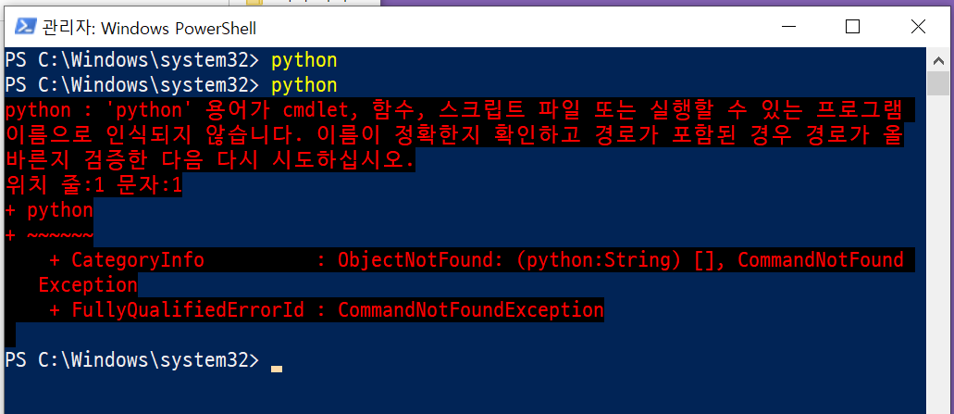
Task: Click the 'FullyQualifiedErrorId' label
Action: point(188,310)
